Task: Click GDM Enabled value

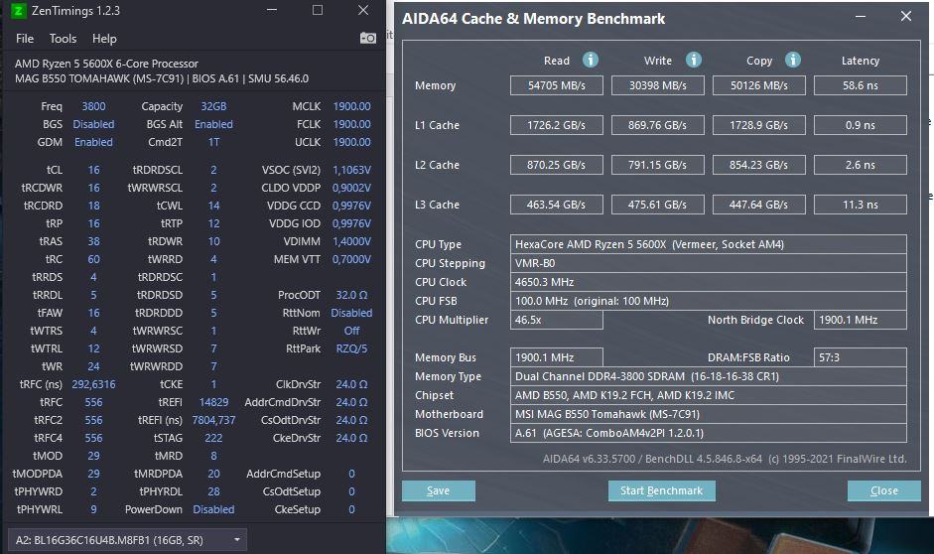Action: point(93,142)
